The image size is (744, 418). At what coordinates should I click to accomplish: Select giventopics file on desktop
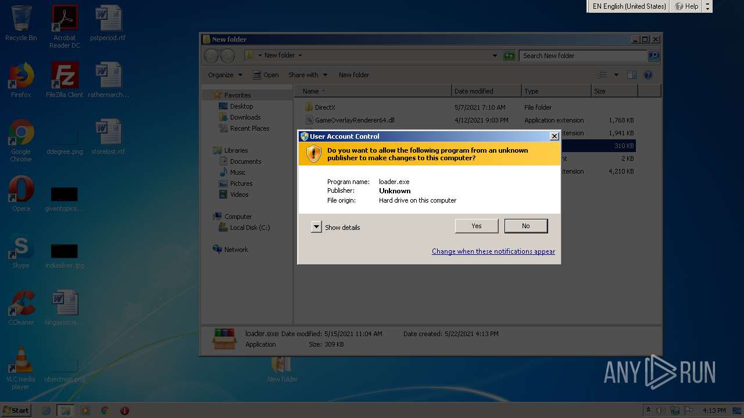[65, 199]
